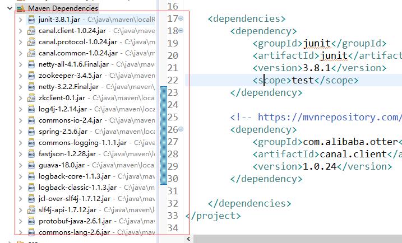The image size is (402, 243).
Task: Expand the spring-2.5.6.jar tree node
Action: tap(20, 132)
